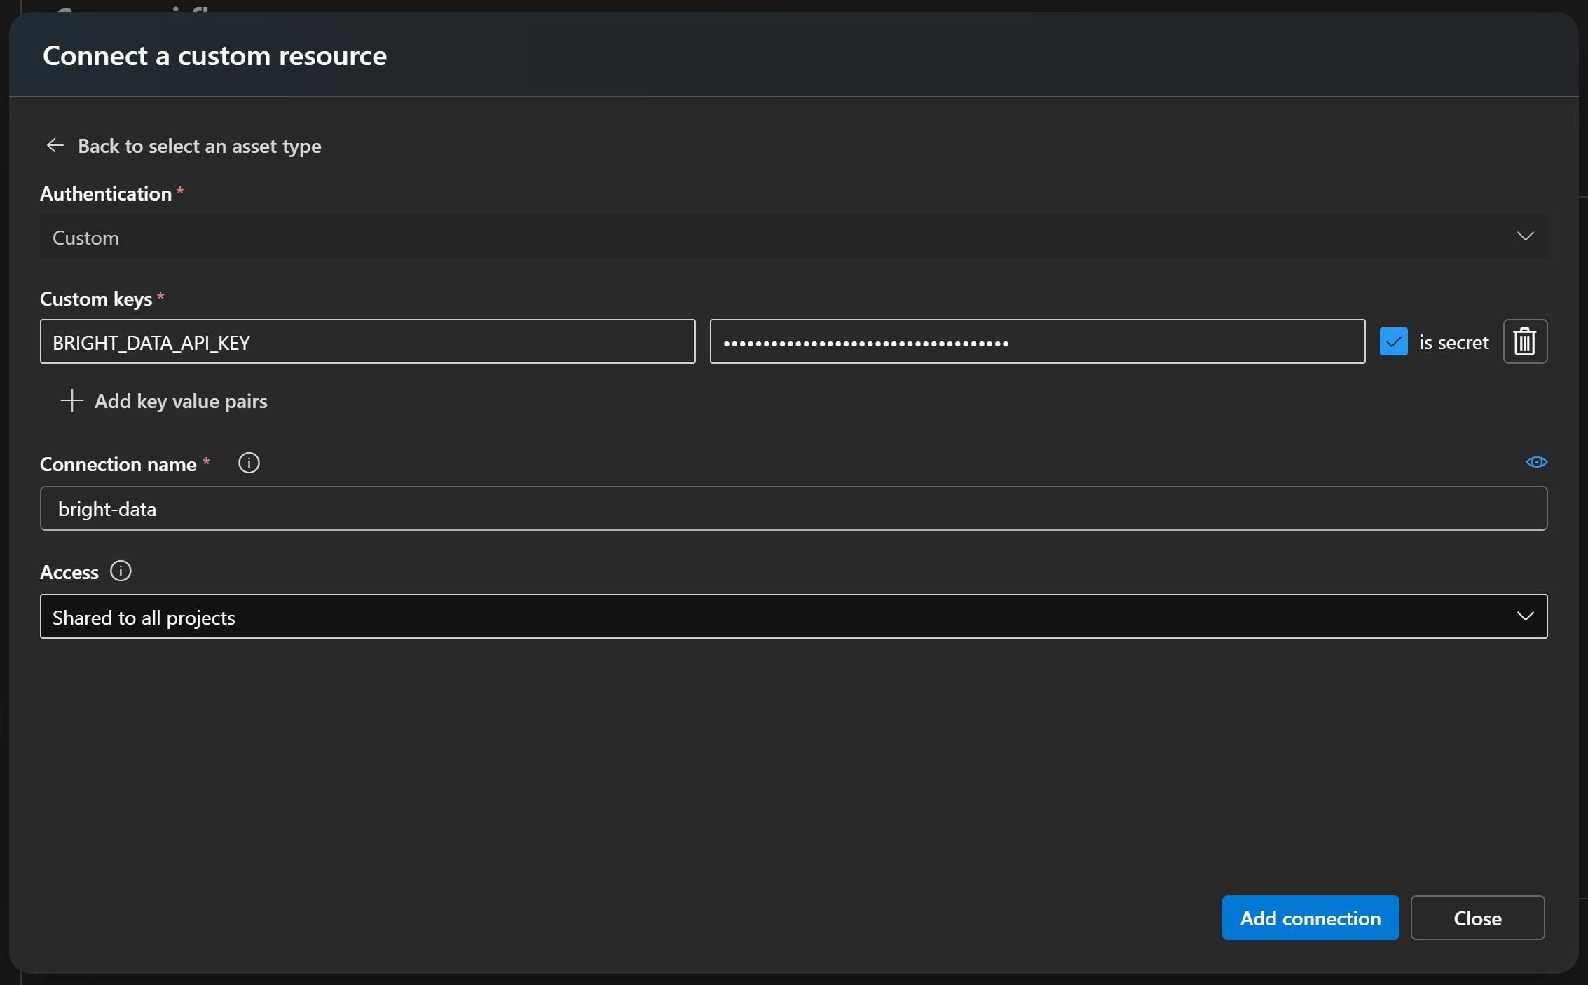Click the chevron on the Access field

point(1526,616)
